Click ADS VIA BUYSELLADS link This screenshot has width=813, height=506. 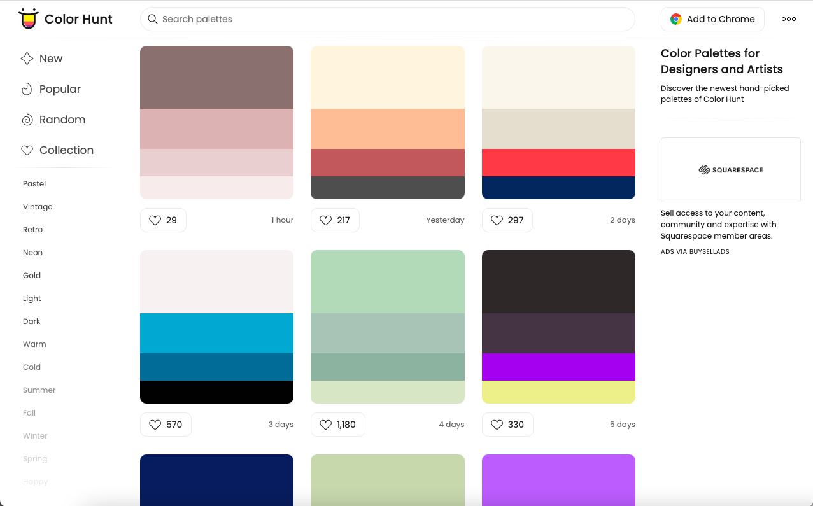coord(695,252)
